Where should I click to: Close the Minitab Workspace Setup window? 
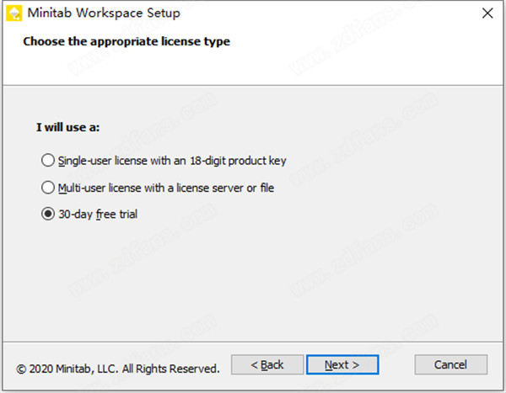click(x=487, y=13)
